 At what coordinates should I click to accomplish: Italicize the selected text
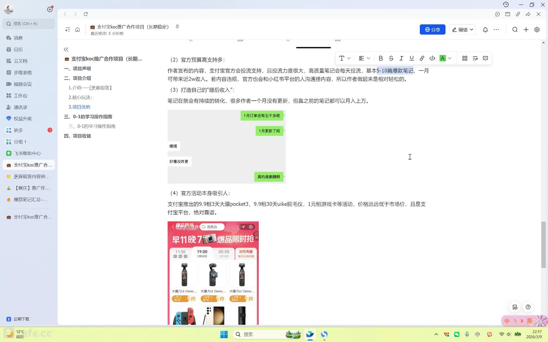click(401, 58)
